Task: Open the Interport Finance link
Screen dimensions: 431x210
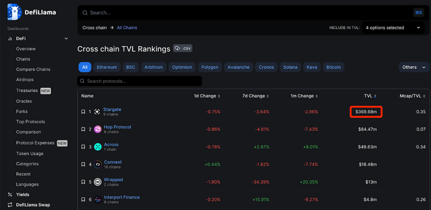Action: 122,197
